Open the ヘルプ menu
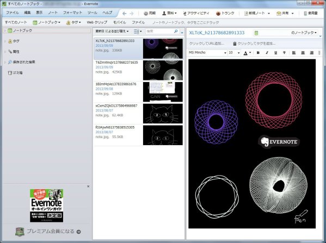The image size is (326, 243). click(x=107, y=13)
